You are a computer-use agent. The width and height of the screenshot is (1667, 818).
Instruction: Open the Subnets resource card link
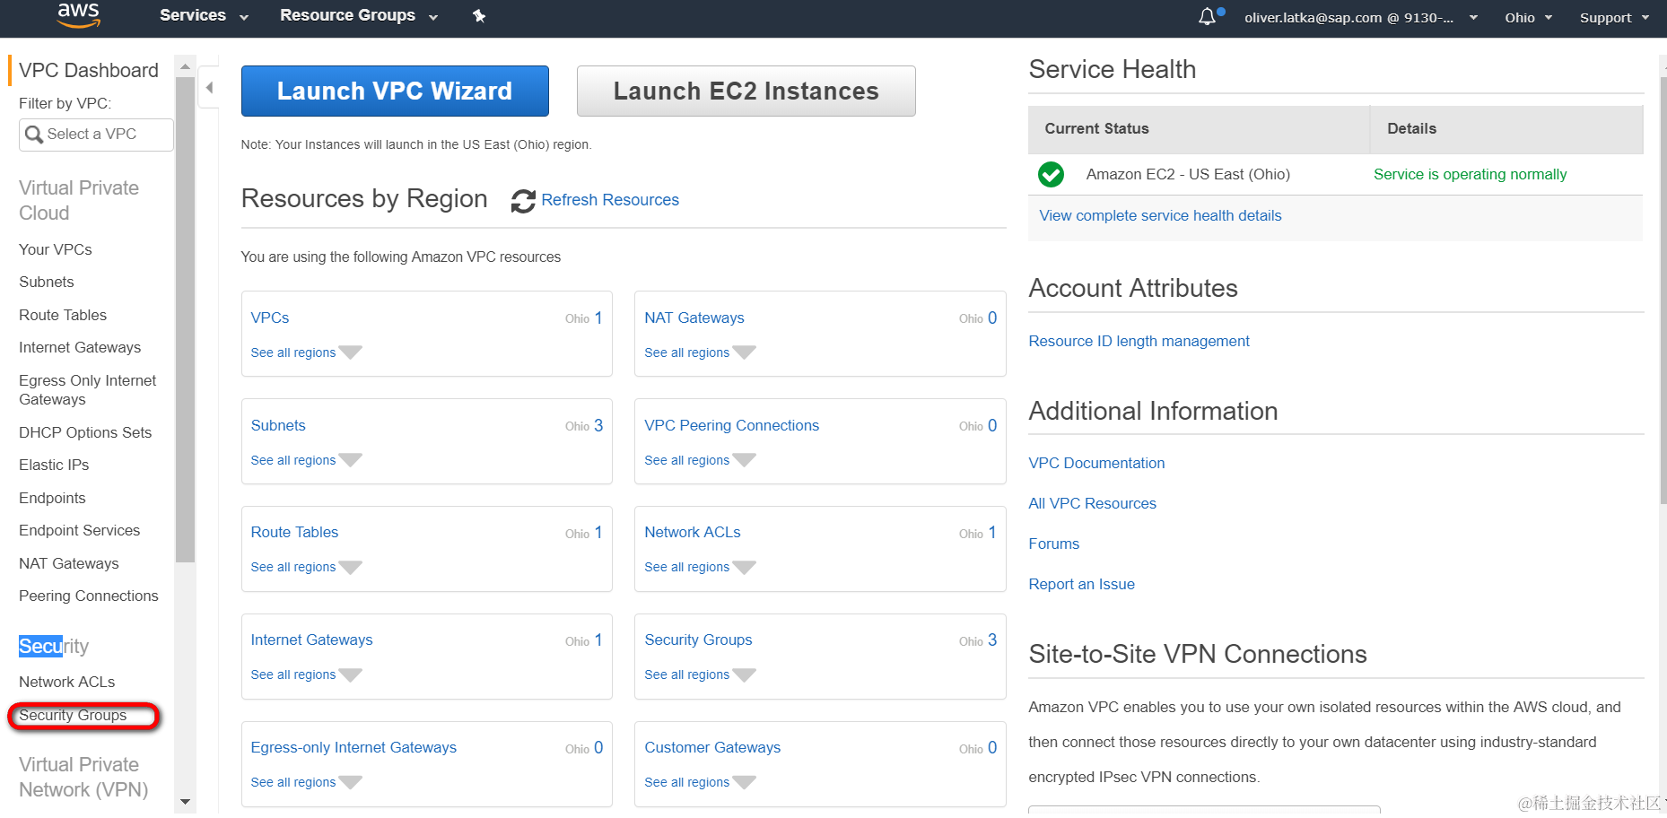coord(278,425)
